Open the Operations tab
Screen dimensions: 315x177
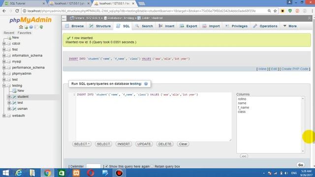pyautogui.click(x=265, y=26)
